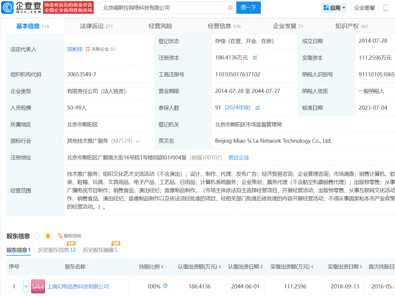The height and width of the screenshot is (296, 395).
Task: Click the bilibili shareholder logo
Action: coord(38,286)
